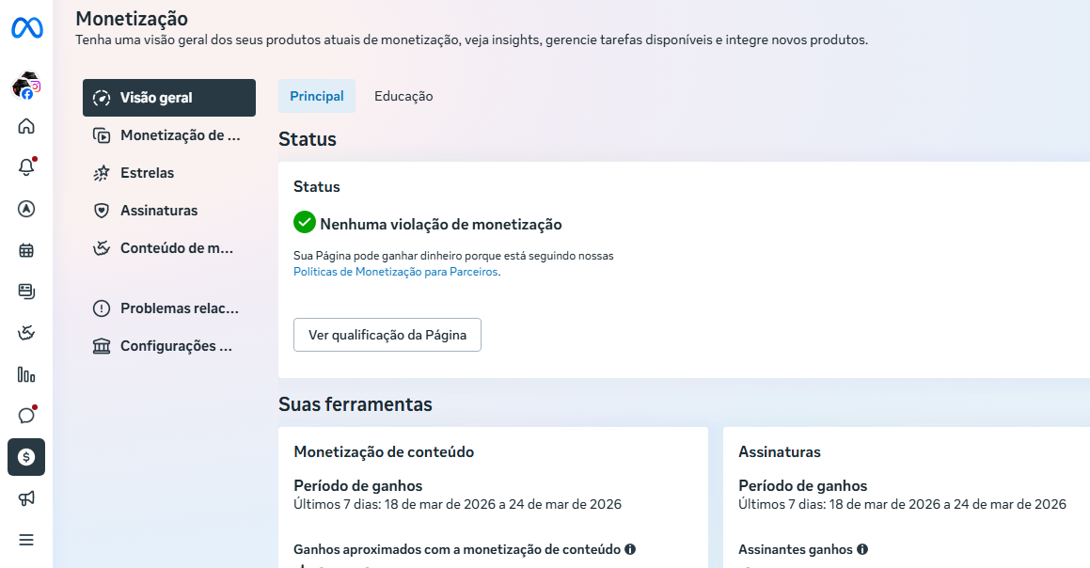
Task: Expand the hamburger all-tools menu
Action: point(26,540)
